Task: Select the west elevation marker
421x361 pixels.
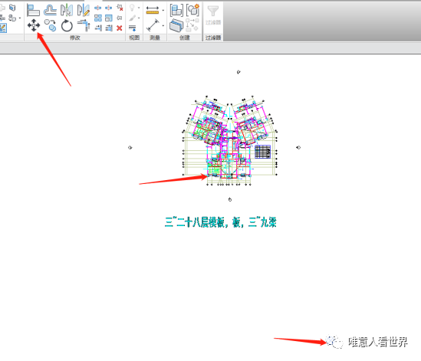Action: tap(130, 147)
